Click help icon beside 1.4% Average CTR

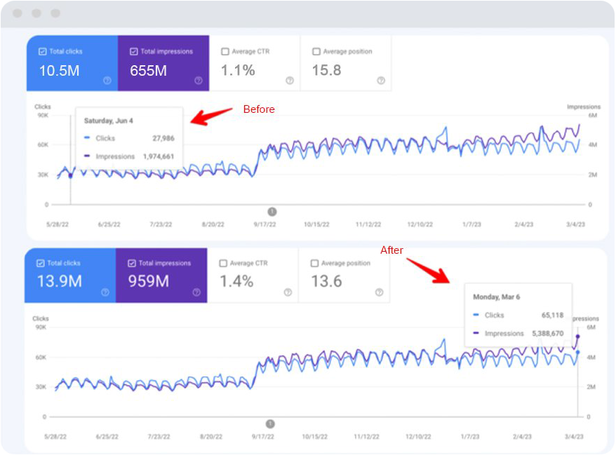(288, 292)
